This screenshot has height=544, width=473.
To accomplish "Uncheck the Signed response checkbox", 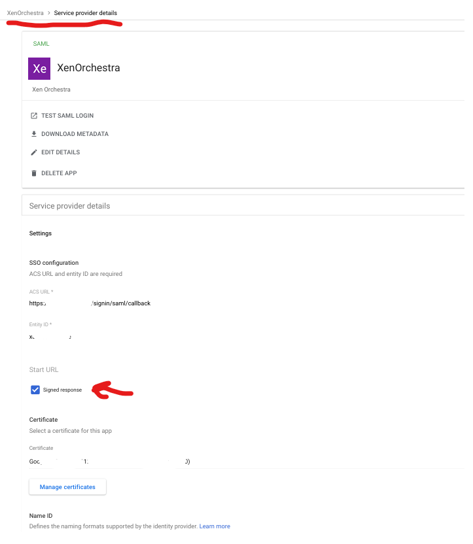I will point(35,390).
